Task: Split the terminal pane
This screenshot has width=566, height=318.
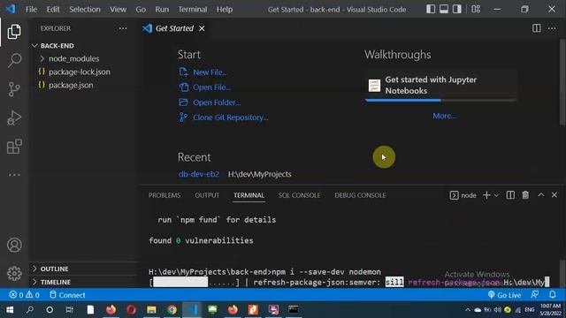Action: point(510,195)
